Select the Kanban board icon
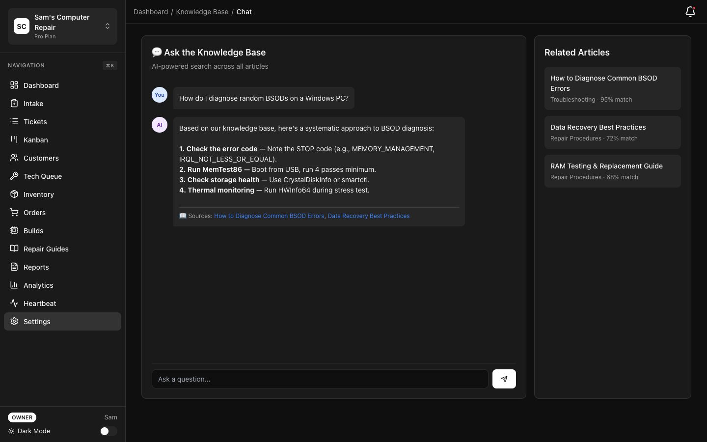The height and width of the screenshot is (442, 707). click(14, 139)
